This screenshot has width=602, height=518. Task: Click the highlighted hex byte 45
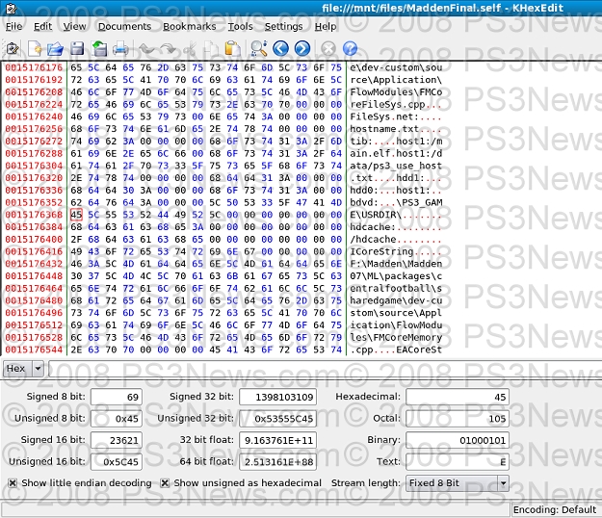[76, 215]
